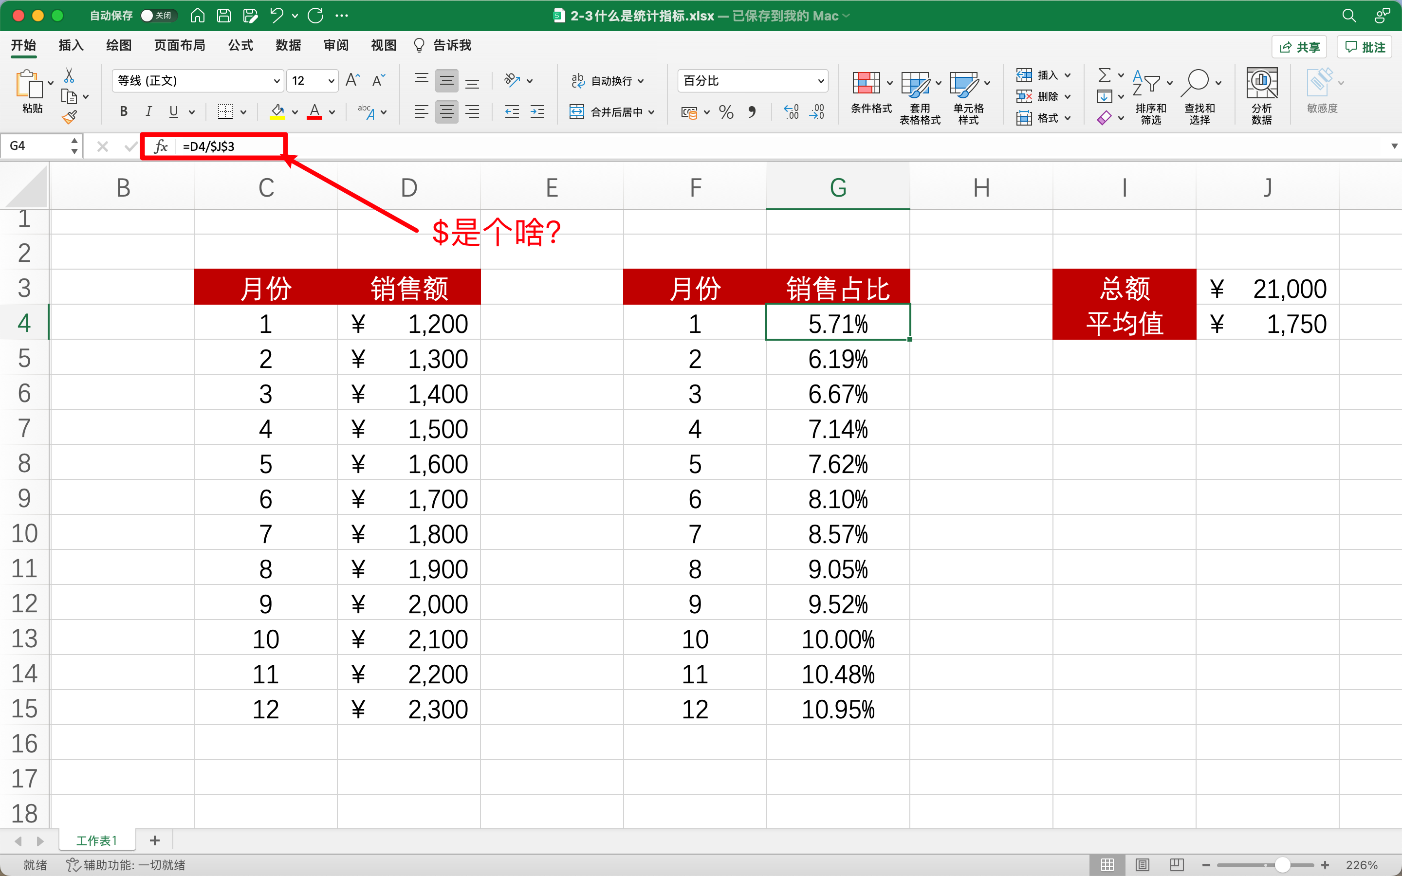Open the 百分比 number format dropdown
1402x876 pixels.
pos(753,80)
